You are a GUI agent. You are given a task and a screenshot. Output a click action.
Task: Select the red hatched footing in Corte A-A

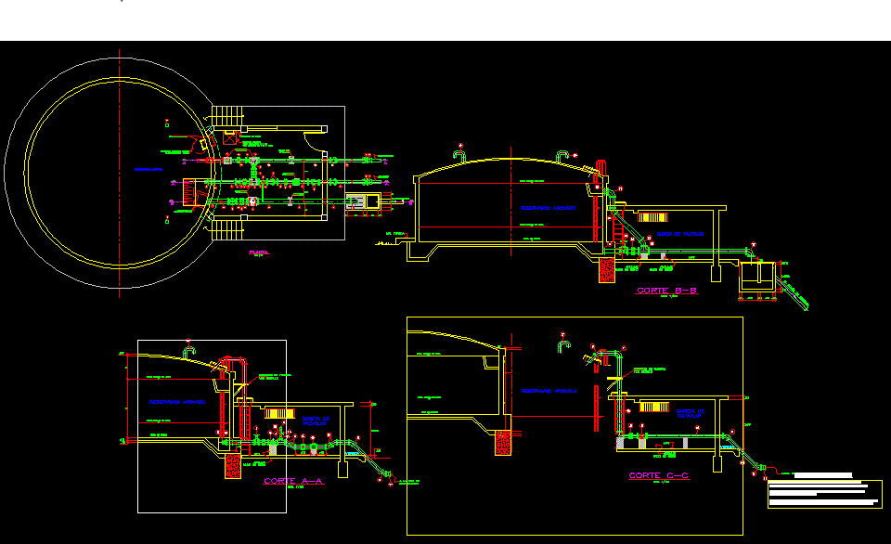click(233, 465)
